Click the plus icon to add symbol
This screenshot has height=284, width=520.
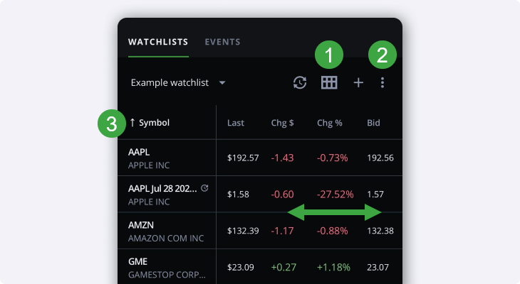[x=358, y=83]
